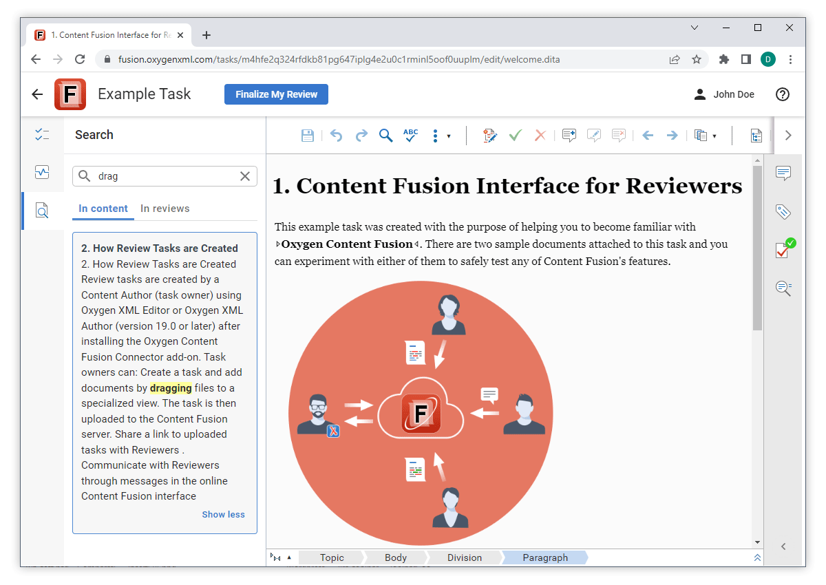Open a new browser tab
The image size is (826, 585).
(x=206, y=35)
